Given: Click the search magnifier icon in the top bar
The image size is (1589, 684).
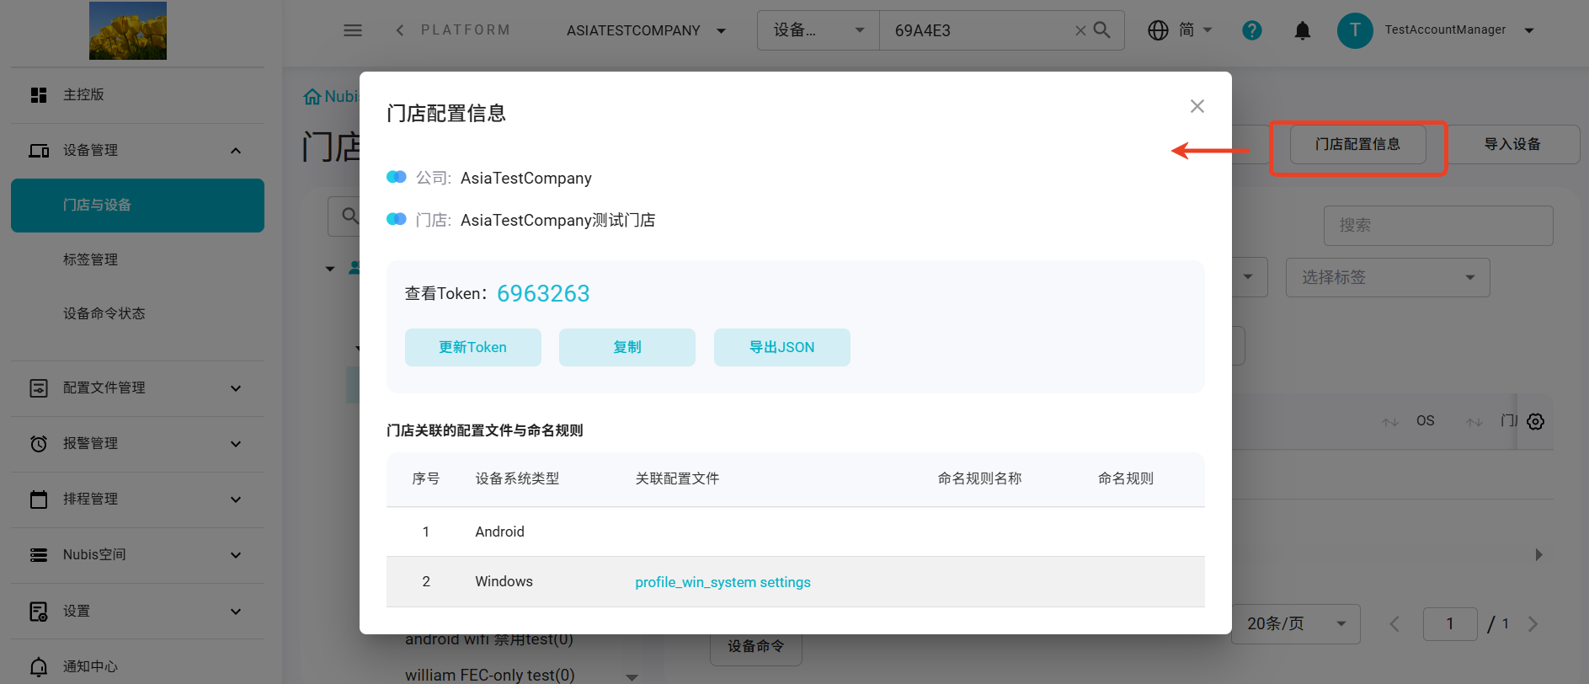Looking at the screenshot, I should coord(1101,30).
